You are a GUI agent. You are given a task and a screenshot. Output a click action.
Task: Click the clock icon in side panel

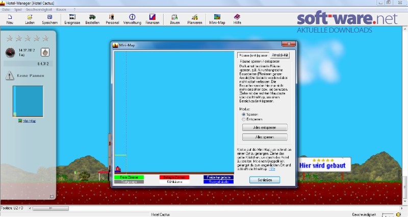[10, 52]
